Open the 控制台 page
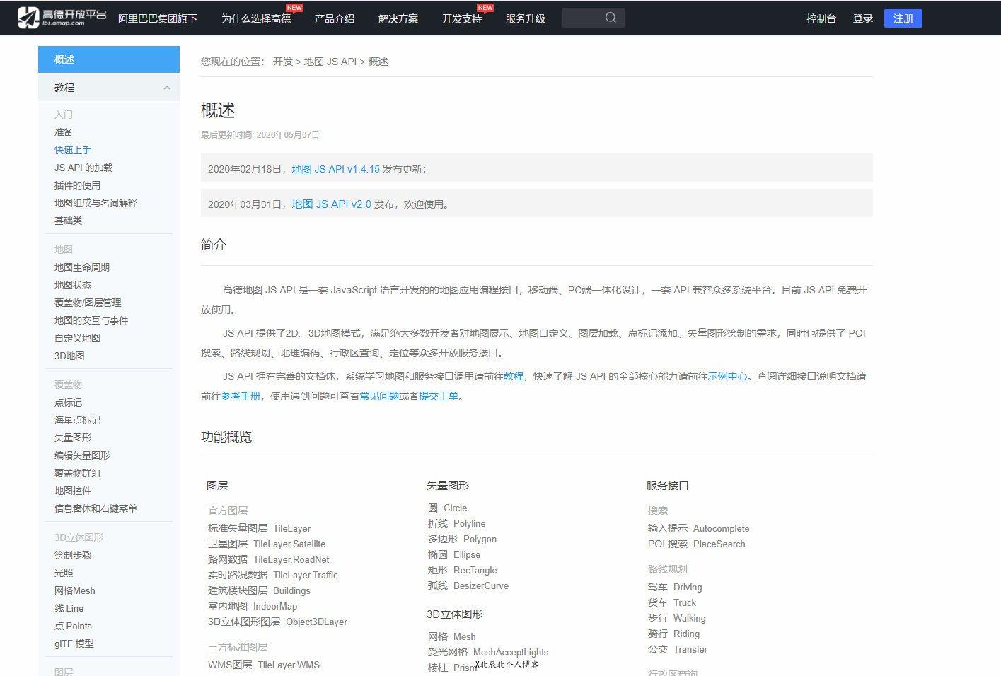This screenshot has height=676, width=1001. [x=821, y=18]
